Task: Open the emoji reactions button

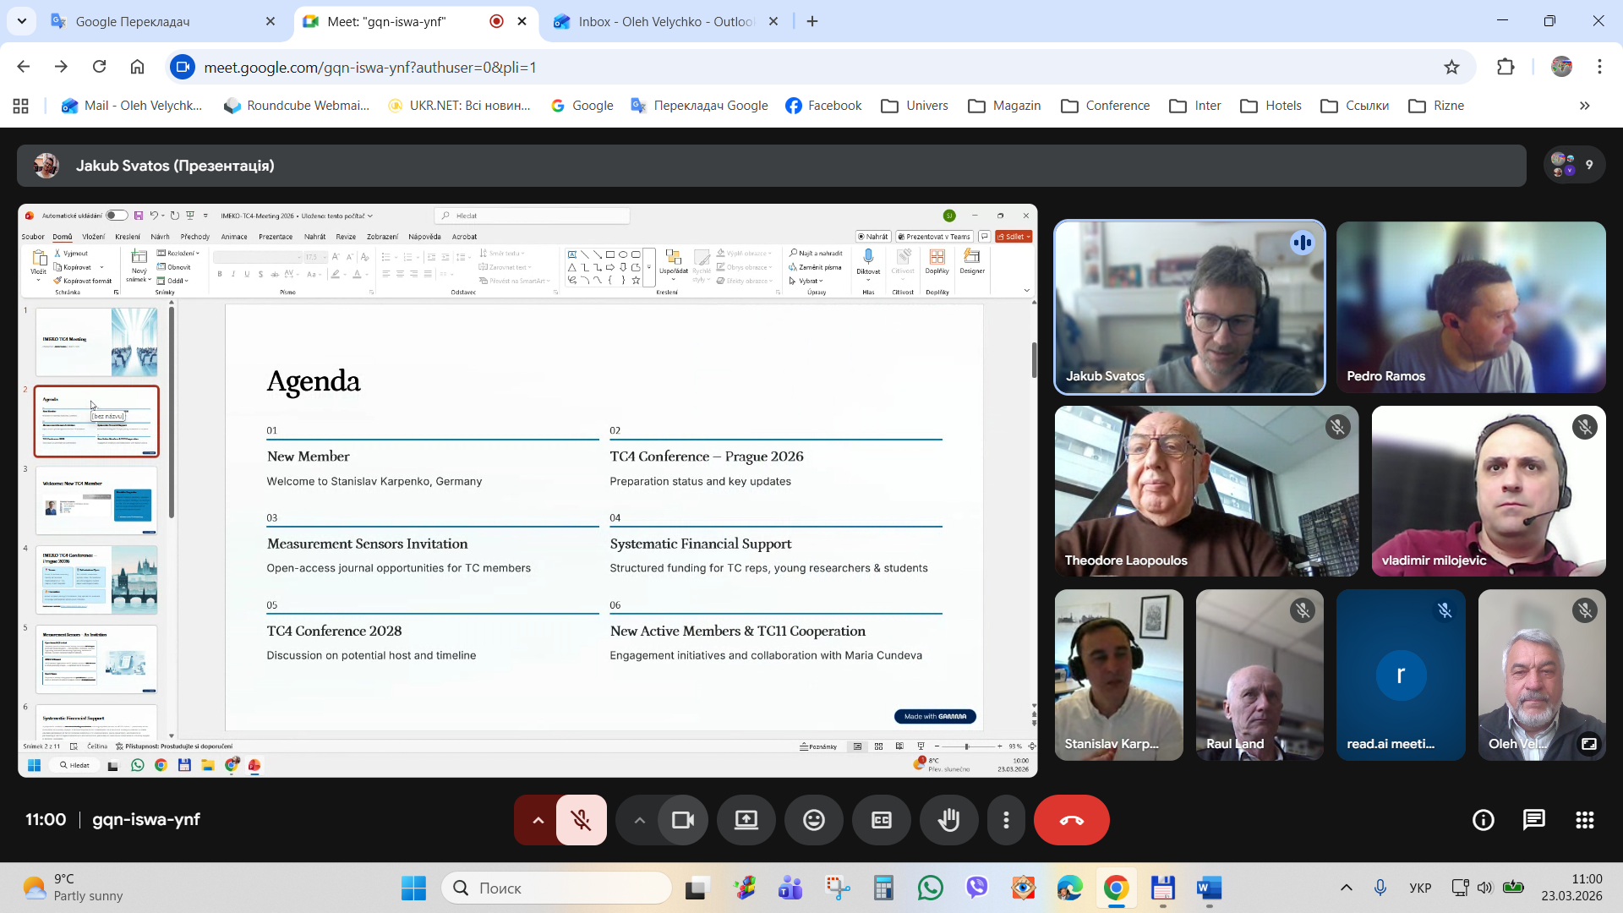Action: click(x=813, y=820)
